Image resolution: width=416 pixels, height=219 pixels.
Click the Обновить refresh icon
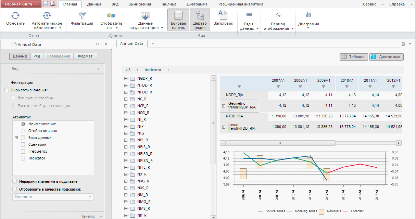coord(15,16)
